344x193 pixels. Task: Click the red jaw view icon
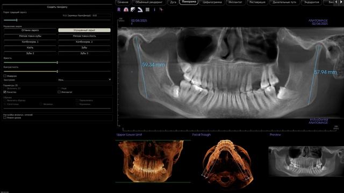(126, 10)
